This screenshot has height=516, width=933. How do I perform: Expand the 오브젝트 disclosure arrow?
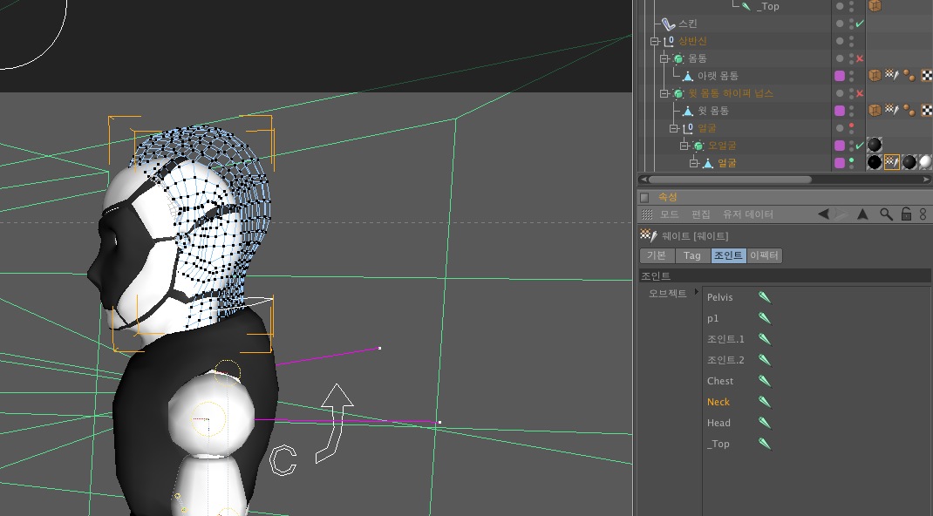click(x=696, y=291)
